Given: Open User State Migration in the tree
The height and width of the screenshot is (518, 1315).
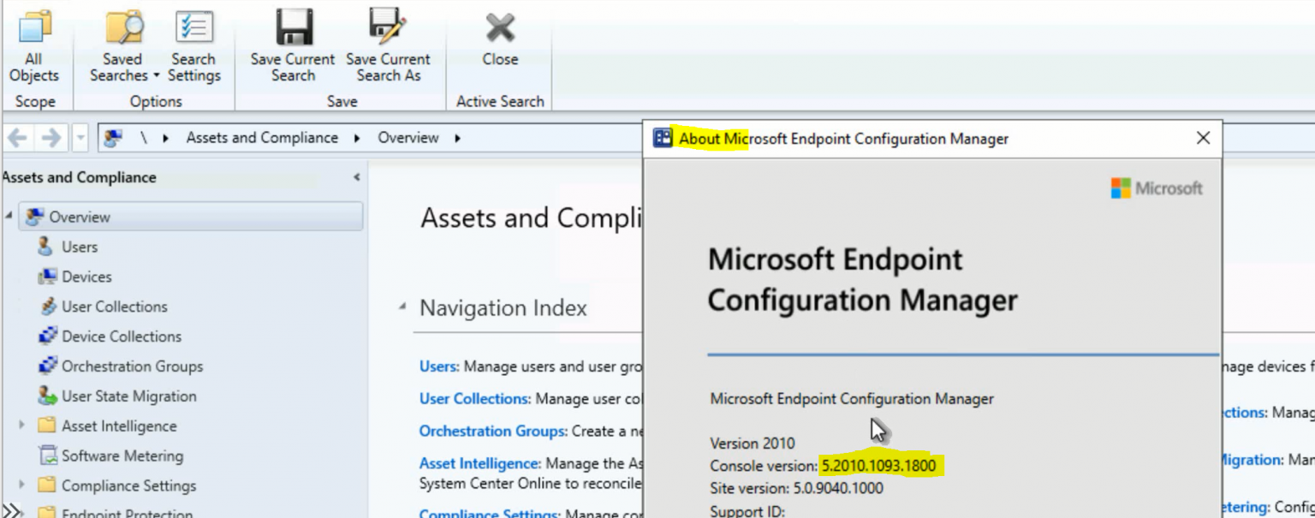Looking at the screenshot, I should (128, 396).
